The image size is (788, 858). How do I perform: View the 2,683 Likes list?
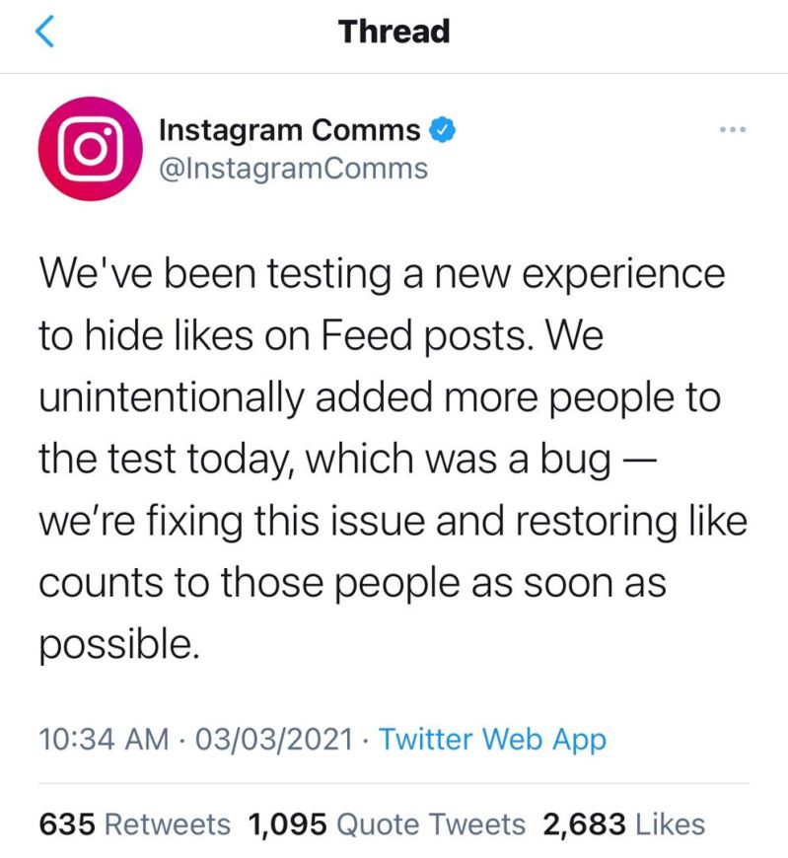click(624, 824)
